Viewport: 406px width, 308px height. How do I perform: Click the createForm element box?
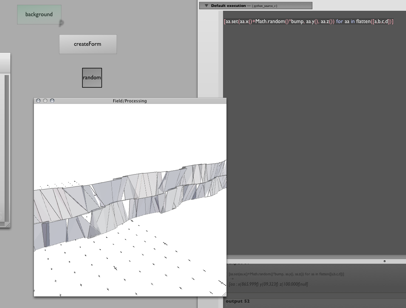pos(88,44)
